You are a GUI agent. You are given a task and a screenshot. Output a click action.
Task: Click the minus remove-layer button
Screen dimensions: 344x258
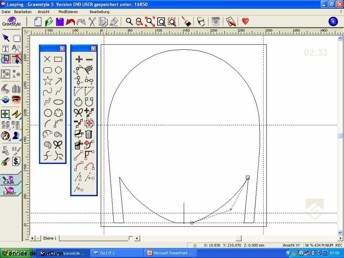pos(38,238)
